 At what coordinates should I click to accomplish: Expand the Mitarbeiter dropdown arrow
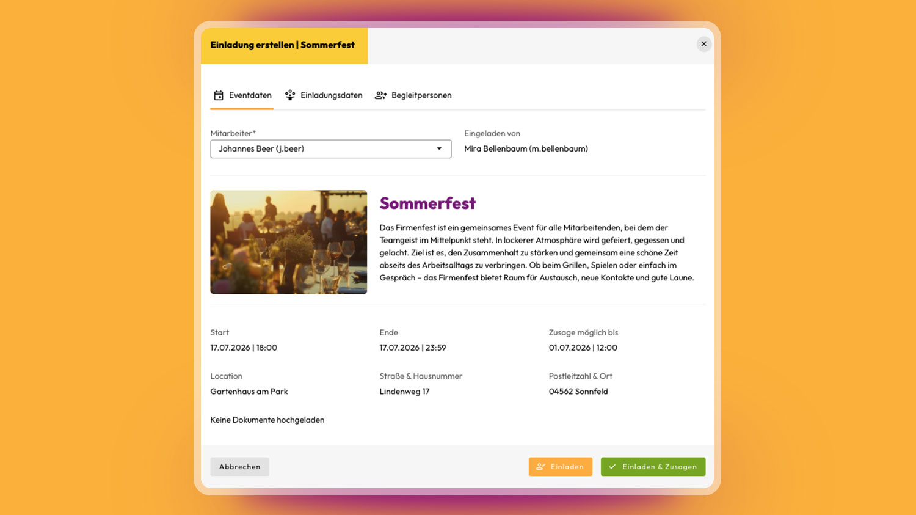438,149
